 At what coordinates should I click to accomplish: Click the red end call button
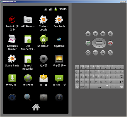(110, 43)
